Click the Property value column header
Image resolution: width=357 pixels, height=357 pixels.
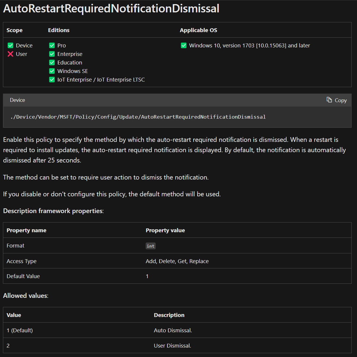[x=165, y=230]
